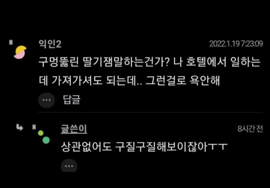Screen dimensions: 270x188
Task: Click the large green dot in 글쓴이's avatar
Action: [x=46, y=140]
